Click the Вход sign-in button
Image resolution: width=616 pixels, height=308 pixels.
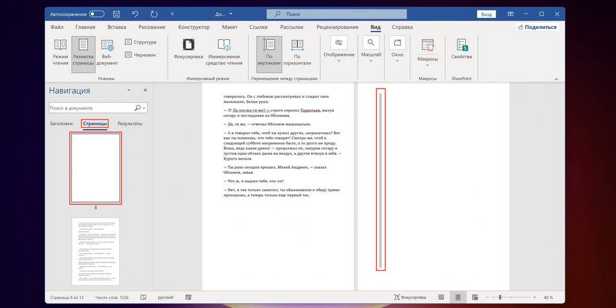[486, 13]
